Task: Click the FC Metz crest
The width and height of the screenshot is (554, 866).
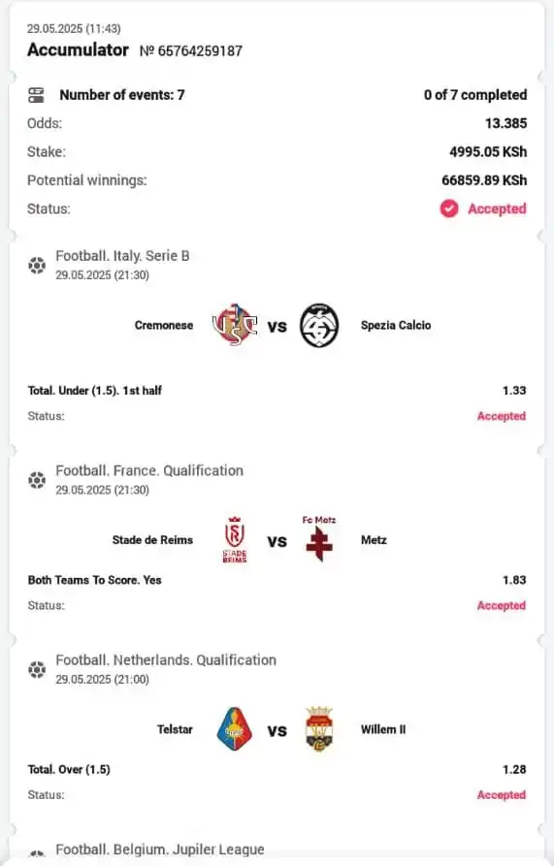Action: pos(319,539)
